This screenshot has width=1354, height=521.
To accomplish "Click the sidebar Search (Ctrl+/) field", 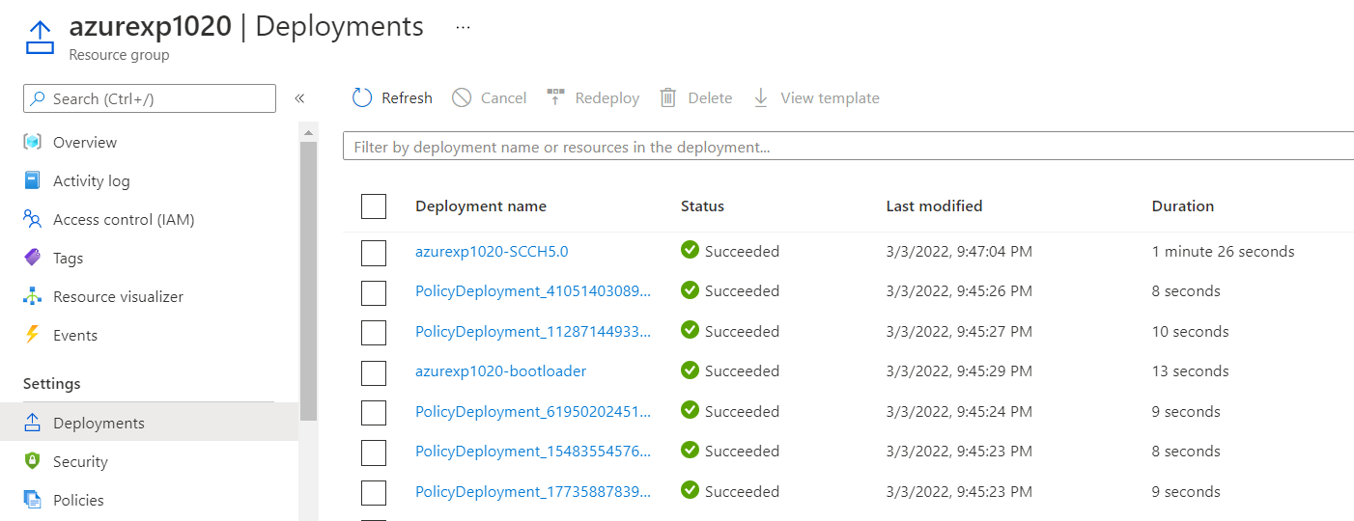I will [x=150, y=98].
